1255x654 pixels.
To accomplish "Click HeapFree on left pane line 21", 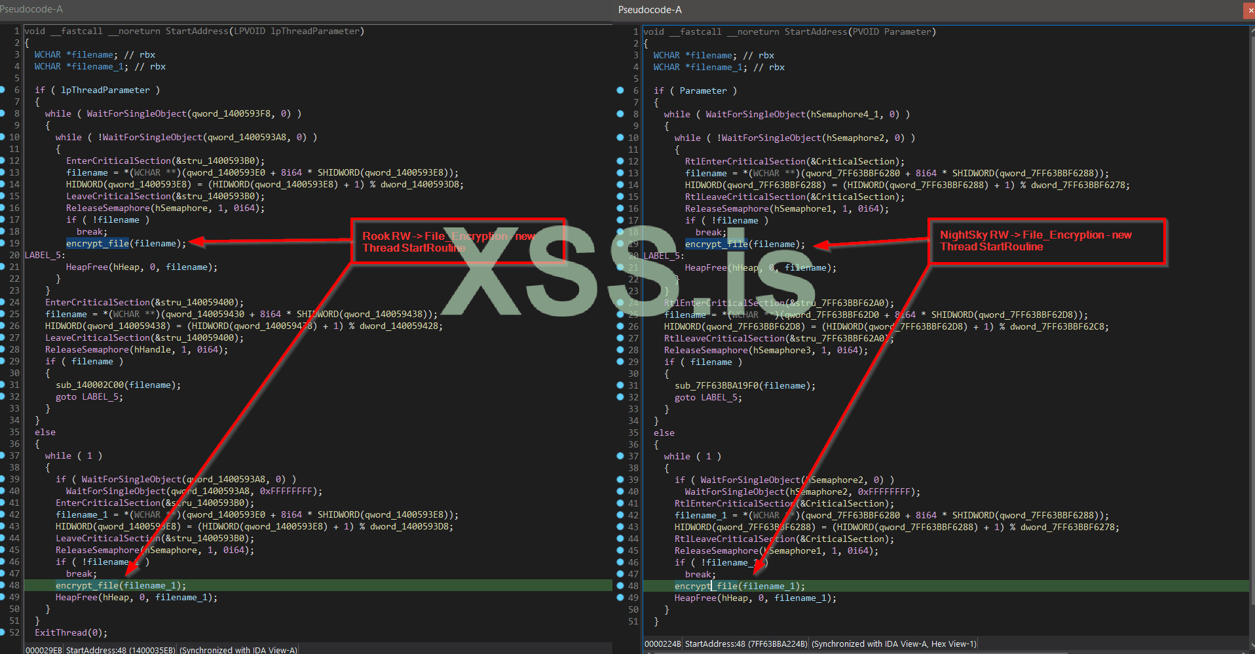I will coord(87,267).
